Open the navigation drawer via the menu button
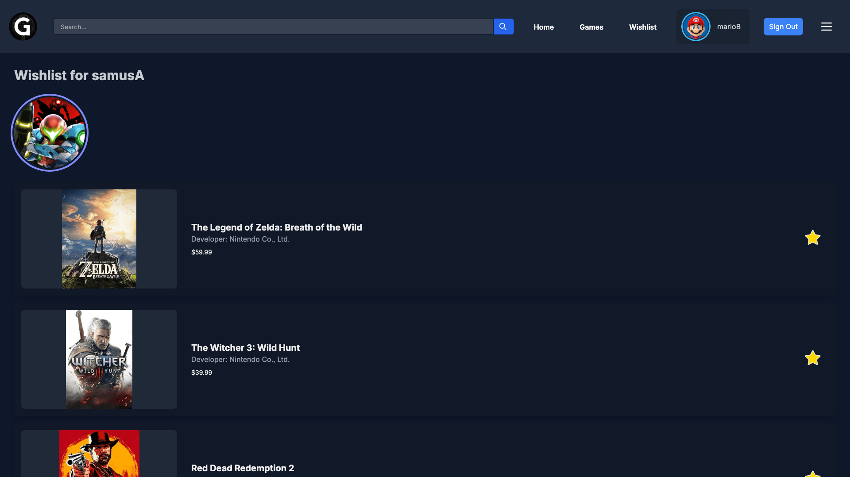This screenshot has width=850, height=477. tap(826, 27)
